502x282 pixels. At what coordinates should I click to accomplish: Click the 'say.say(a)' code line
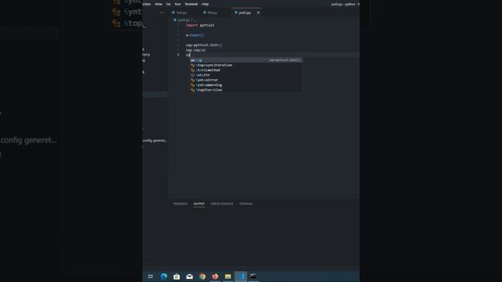pos(196,50)
